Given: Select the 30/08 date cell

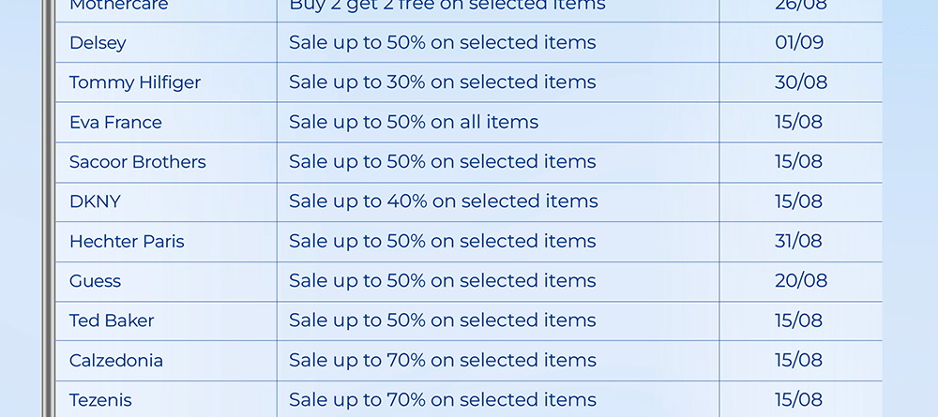Looking at the screenshot, I should coord(801,82).
